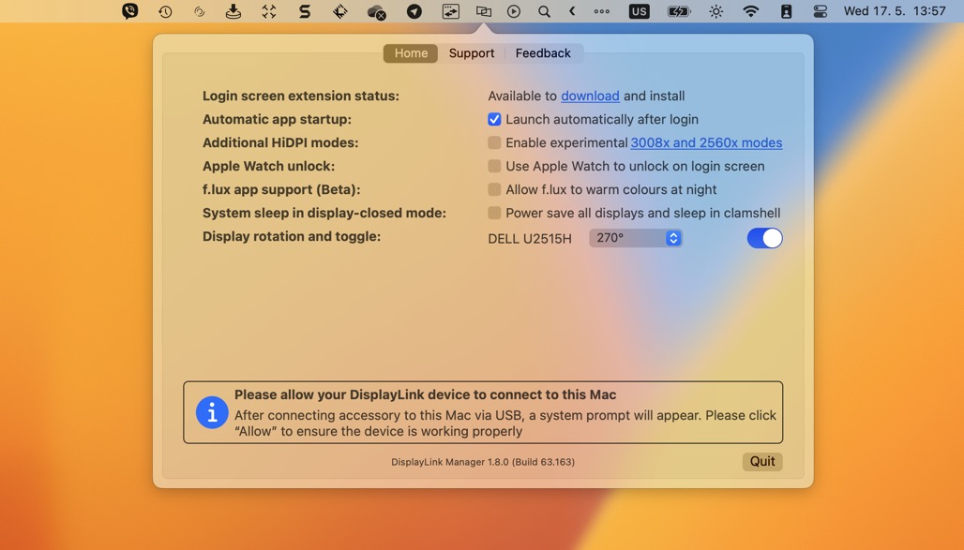Open Spotlight search from the menu bar
Image resolution: width=964 pixels, height=550 pixels.
click(x=544, y=11)
